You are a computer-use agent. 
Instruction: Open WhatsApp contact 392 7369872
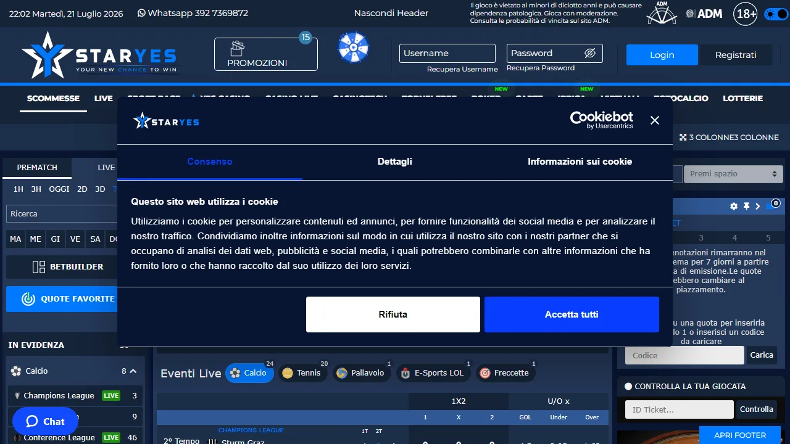pyautogui.click(x=193, y=13)
